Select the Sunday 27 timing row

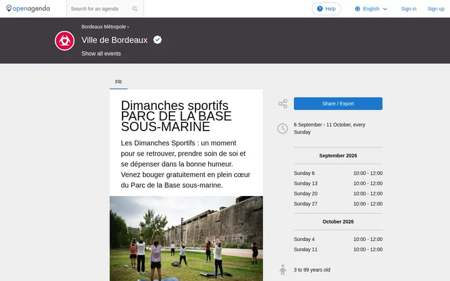pyautogui.click(x=337, y=204)
